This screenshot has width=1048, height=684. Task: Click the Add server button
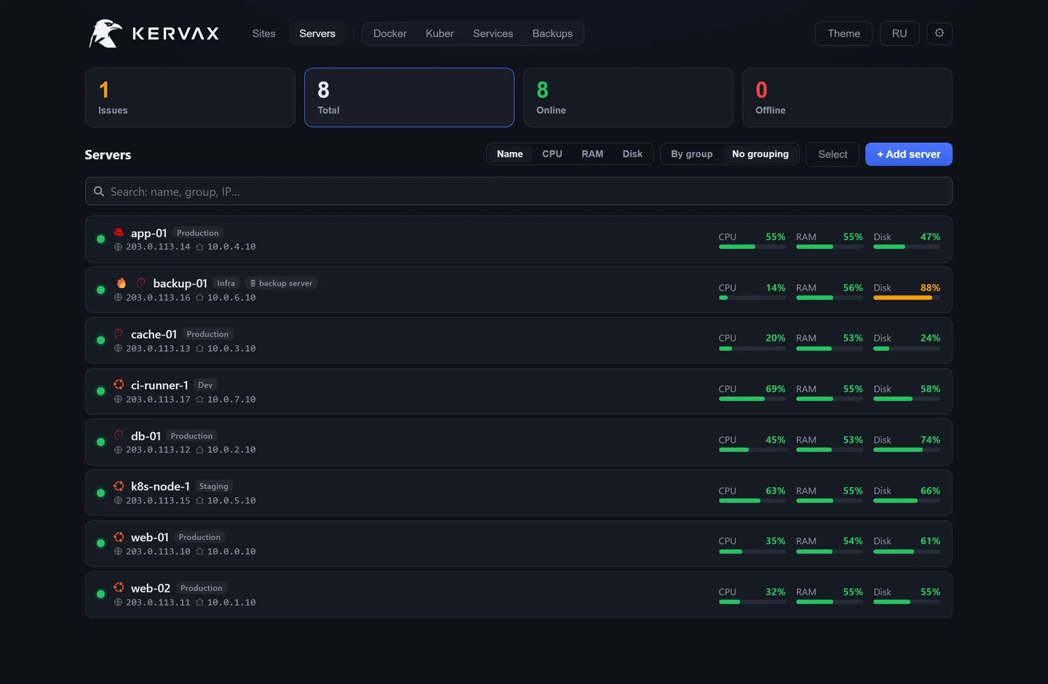(909, 154)
